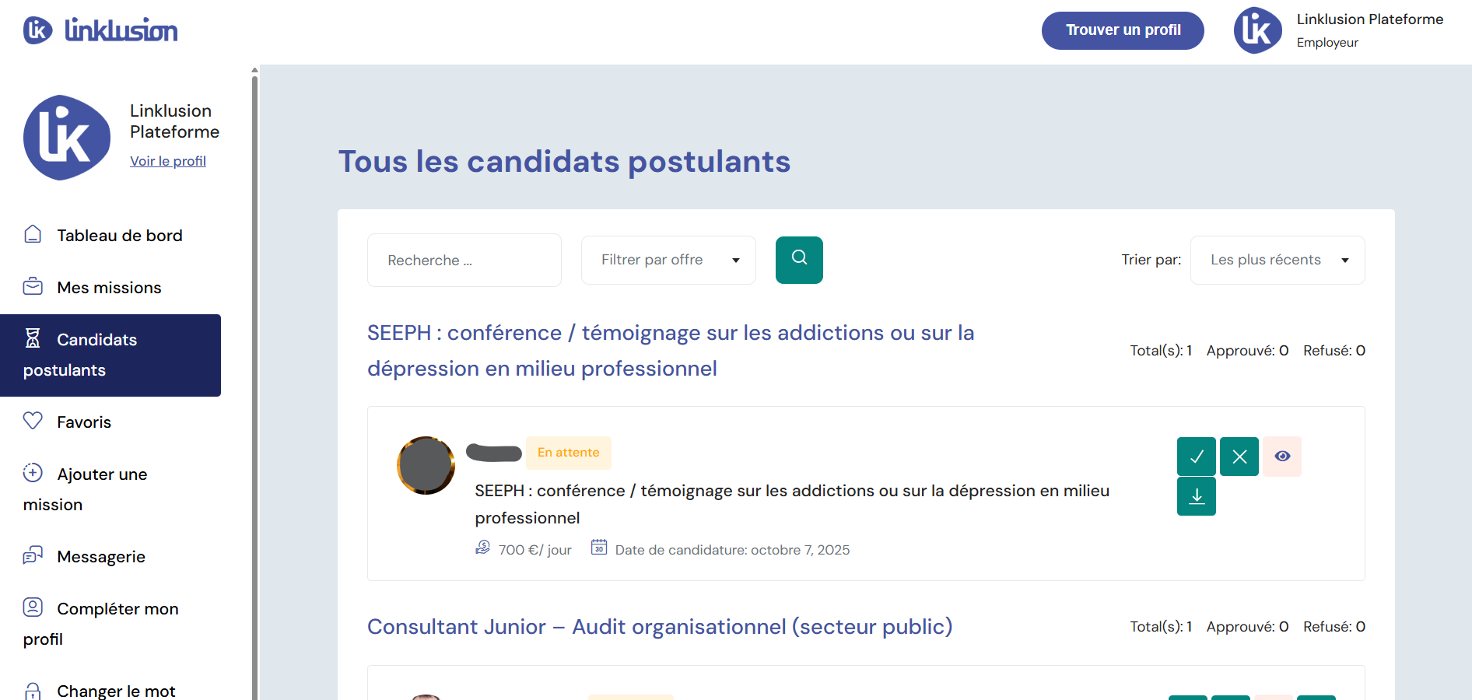Open the Filtrer par offre dropdown
The image size is (1472, 700).
[668, 260]
